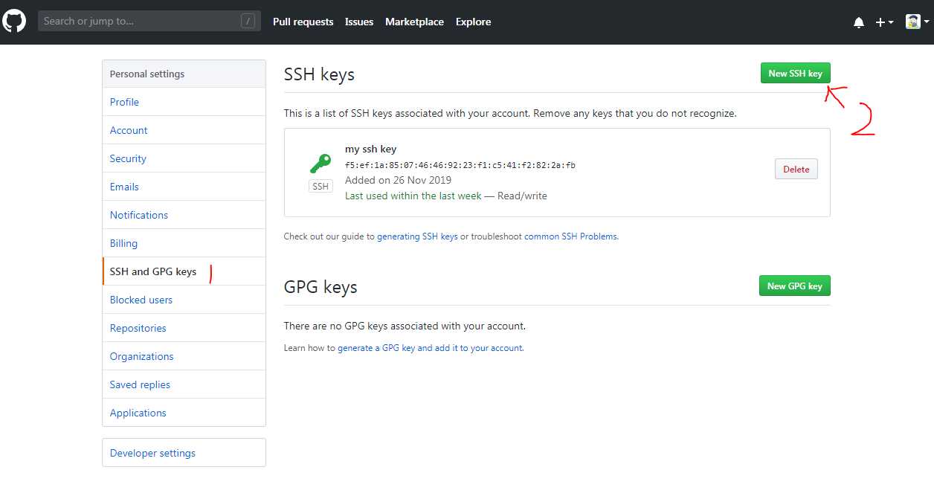The height and width of the screenshot is (496, 934).
Task: Focus the Search or jump to field
Action: [x=149, y=21]
